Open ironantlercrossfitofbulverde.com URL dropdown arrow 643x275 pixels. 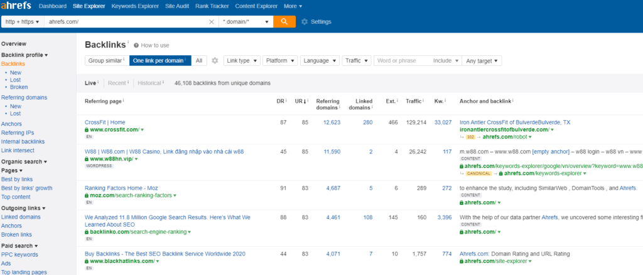coord(552,130)
